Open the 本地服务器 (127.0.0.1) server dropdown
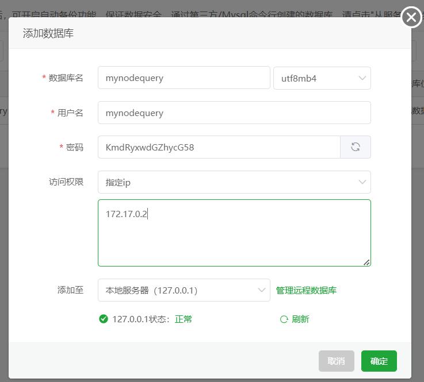 tap(184, 290)
